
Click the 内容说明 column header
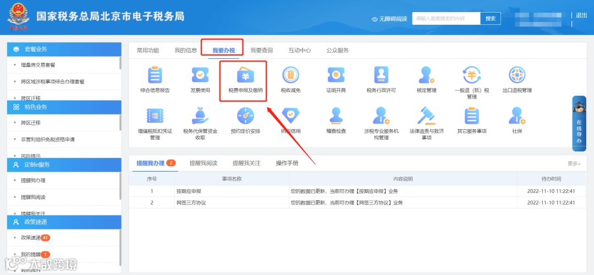click(403, 179)
